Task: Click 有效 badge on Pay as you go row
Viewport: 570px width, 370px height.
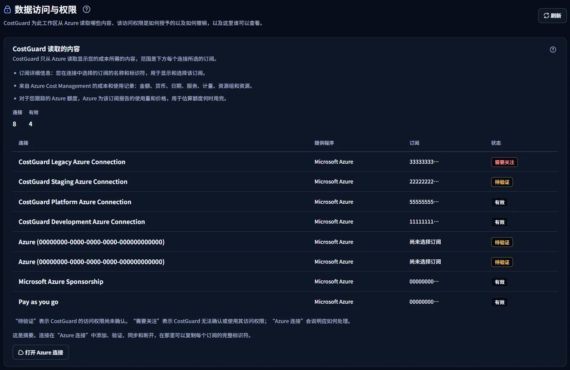Action: click(499, 302)
